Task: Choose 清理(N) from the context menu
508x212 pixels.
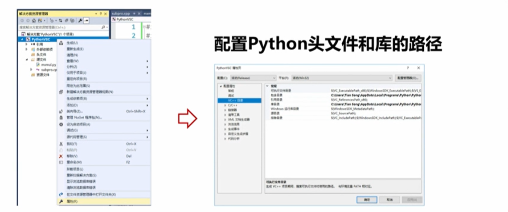Action: click(x=104, y=55)
